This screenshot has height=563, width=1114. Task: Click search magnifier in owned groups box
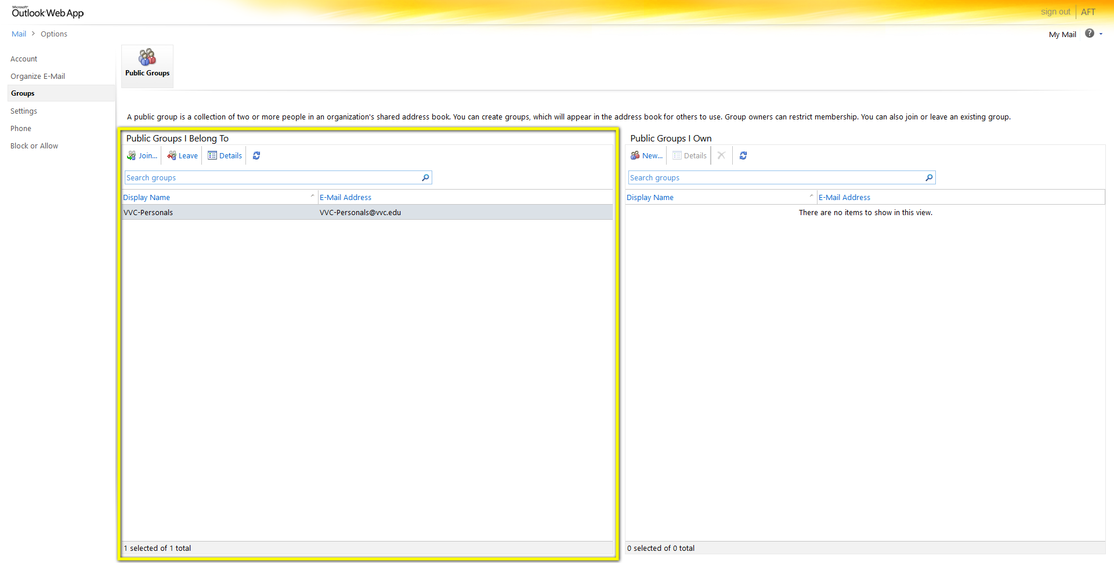coord(929,177)
